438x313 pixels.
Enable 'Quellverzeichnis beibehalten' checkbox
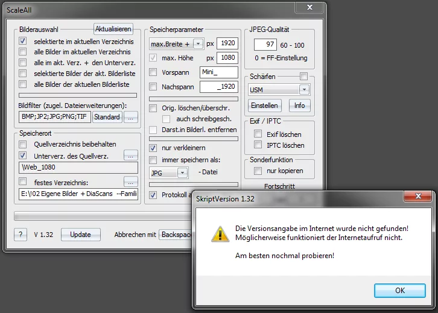tap(23, 144)
